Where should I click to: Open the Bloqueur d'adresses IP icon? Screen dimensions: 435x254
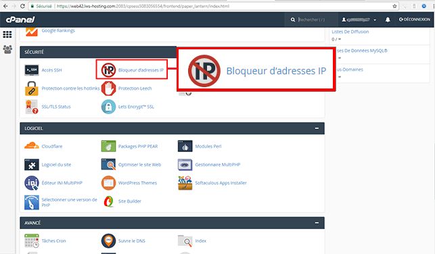coord(108,70)
